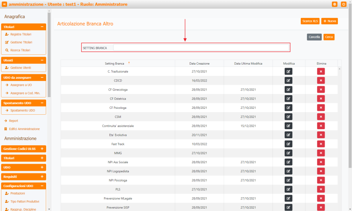The image size is (352, 211).
Task: Delete the MMG entry
Action: click(x=321, y=153)
